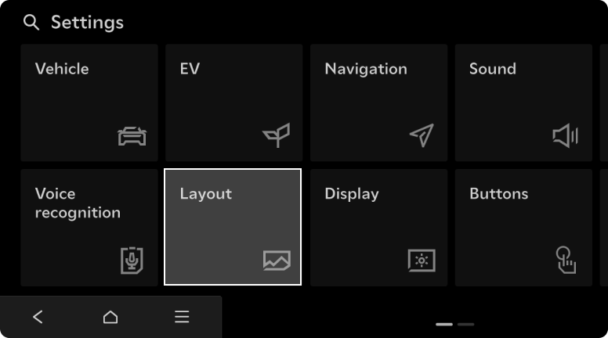Switch to second page indicator

pos(466,323)
